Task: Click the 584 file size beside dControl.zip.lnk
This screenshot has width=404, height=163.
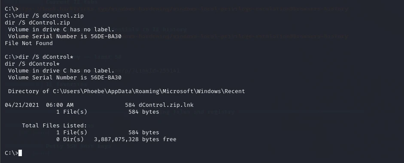Action: [130, 105]
